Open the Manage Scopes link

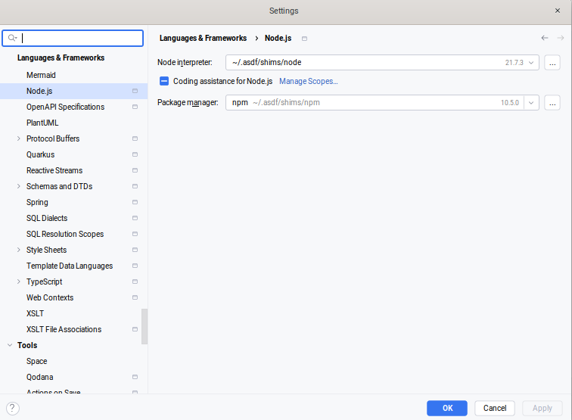coord(308,81)
